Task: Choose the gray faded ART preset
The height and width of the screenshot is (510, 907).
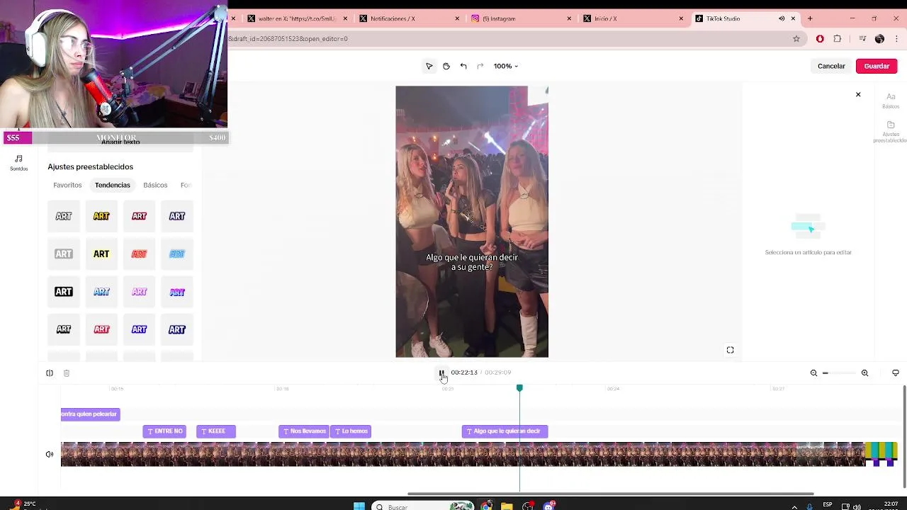Action: click(64, 254)
